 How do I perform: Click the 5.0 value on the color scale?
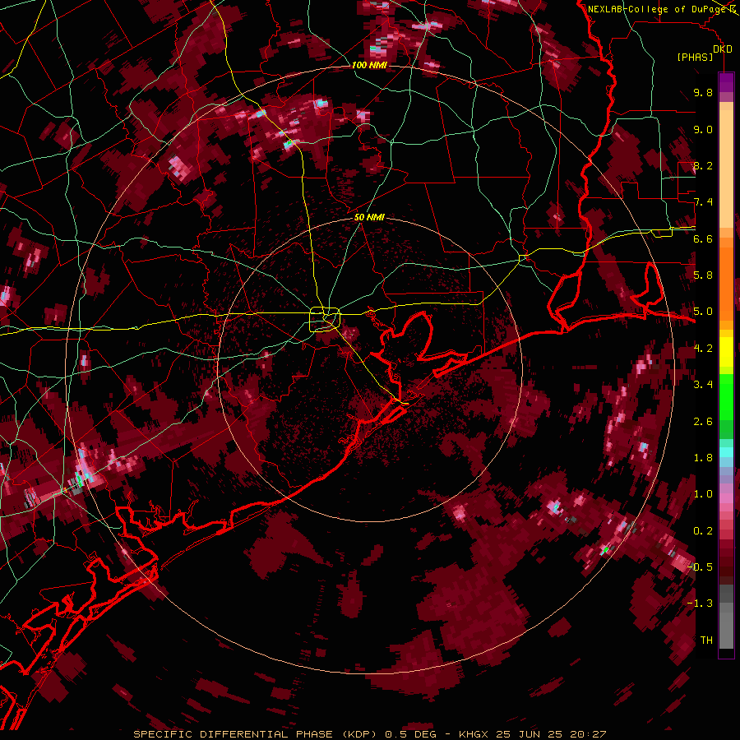coord(703,312)
